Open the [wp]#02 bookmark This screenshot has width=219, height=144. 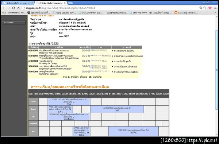(117, 13)
